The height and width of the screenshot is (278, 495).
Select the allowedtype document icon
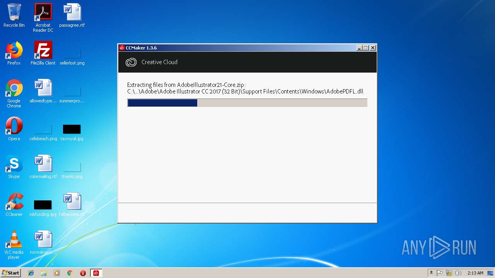click(x=43, y=91)
